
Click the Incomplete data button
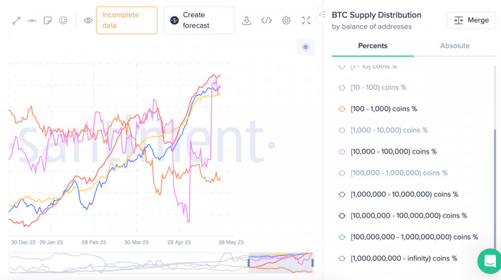click(x=126, y=21)
